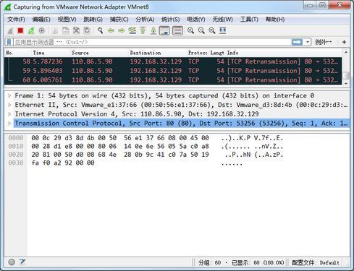Go back to previous packet arrow
The height and width of the screenshot is (271, 354).
[111, 30]
